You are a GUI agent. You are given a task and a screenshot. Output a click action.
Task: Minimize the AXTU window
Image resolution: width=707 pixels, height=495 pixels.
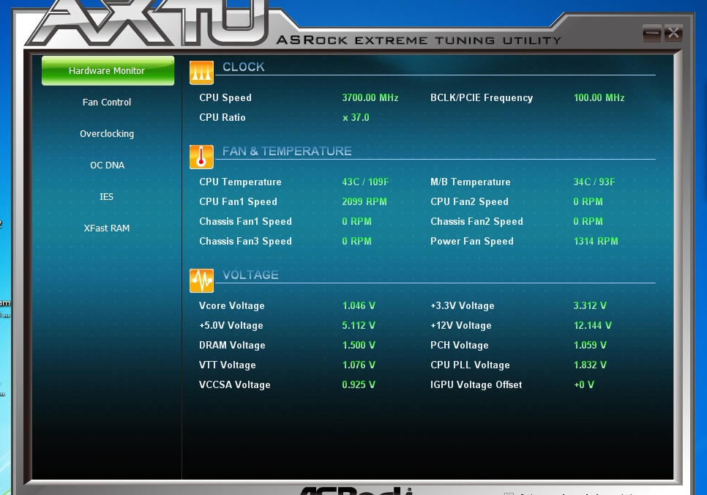pyautogui.click(x=652, y=33)
